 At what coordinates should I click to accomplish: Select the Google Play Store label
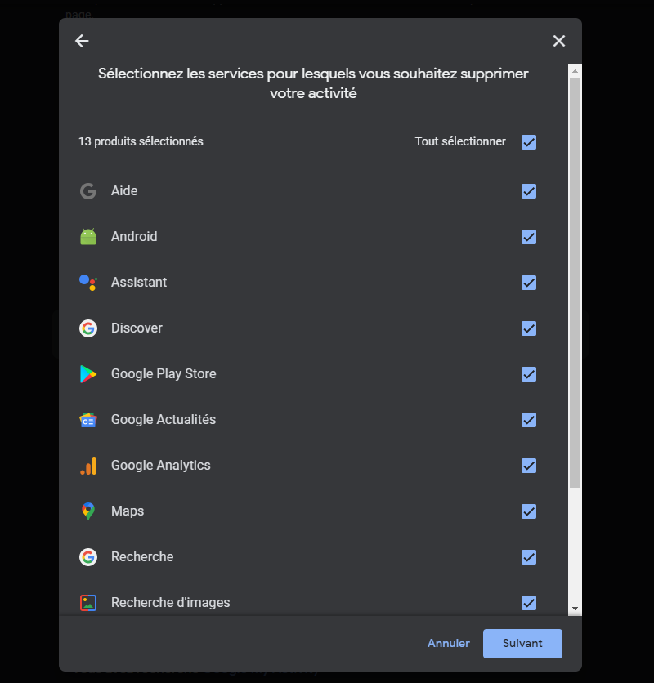163,374
